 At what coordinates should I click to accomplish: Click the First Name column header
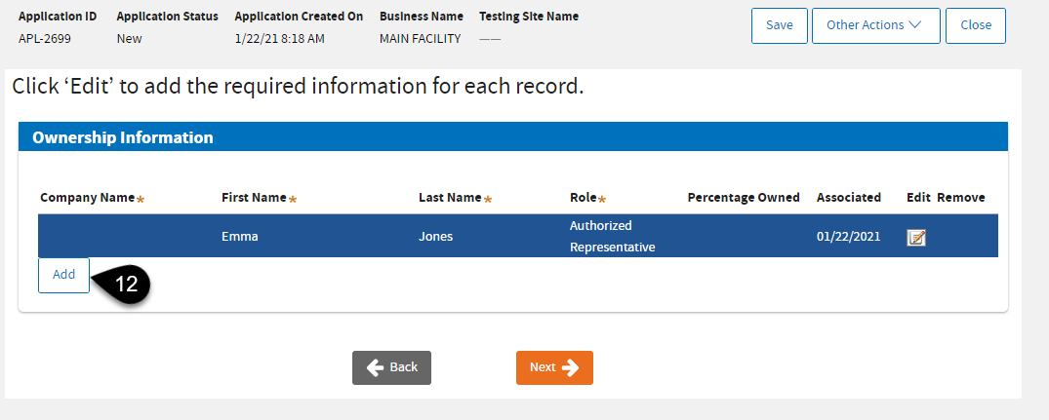point(254,198)
